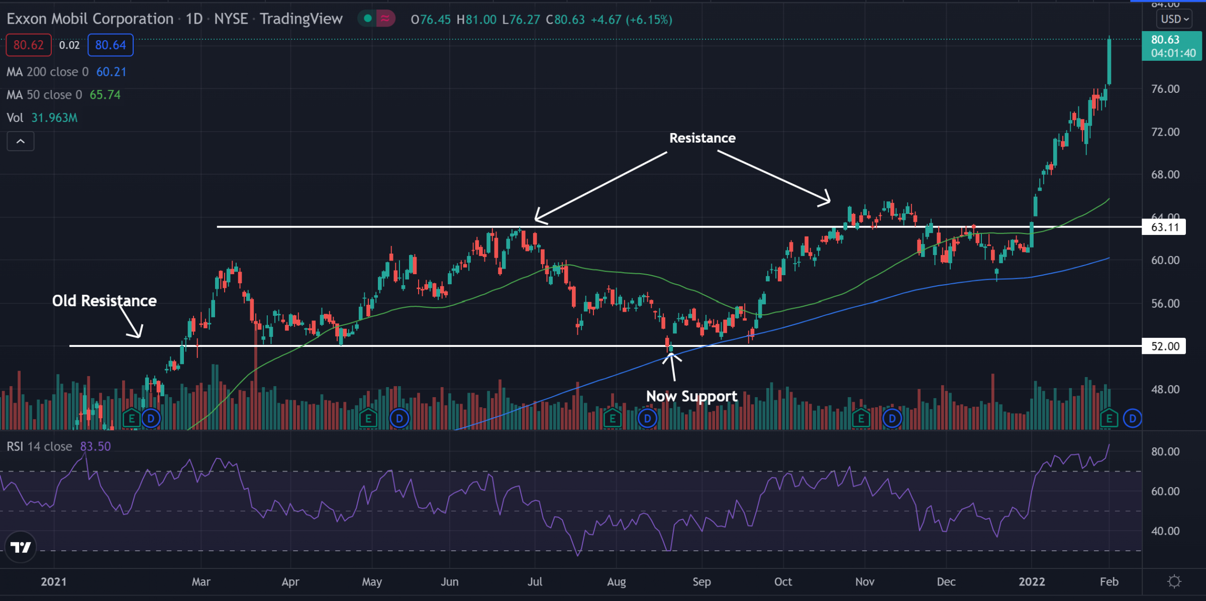Click the RSI value 83.50 readout
This screenshot has height=601, width=1206.
(95, 446)
